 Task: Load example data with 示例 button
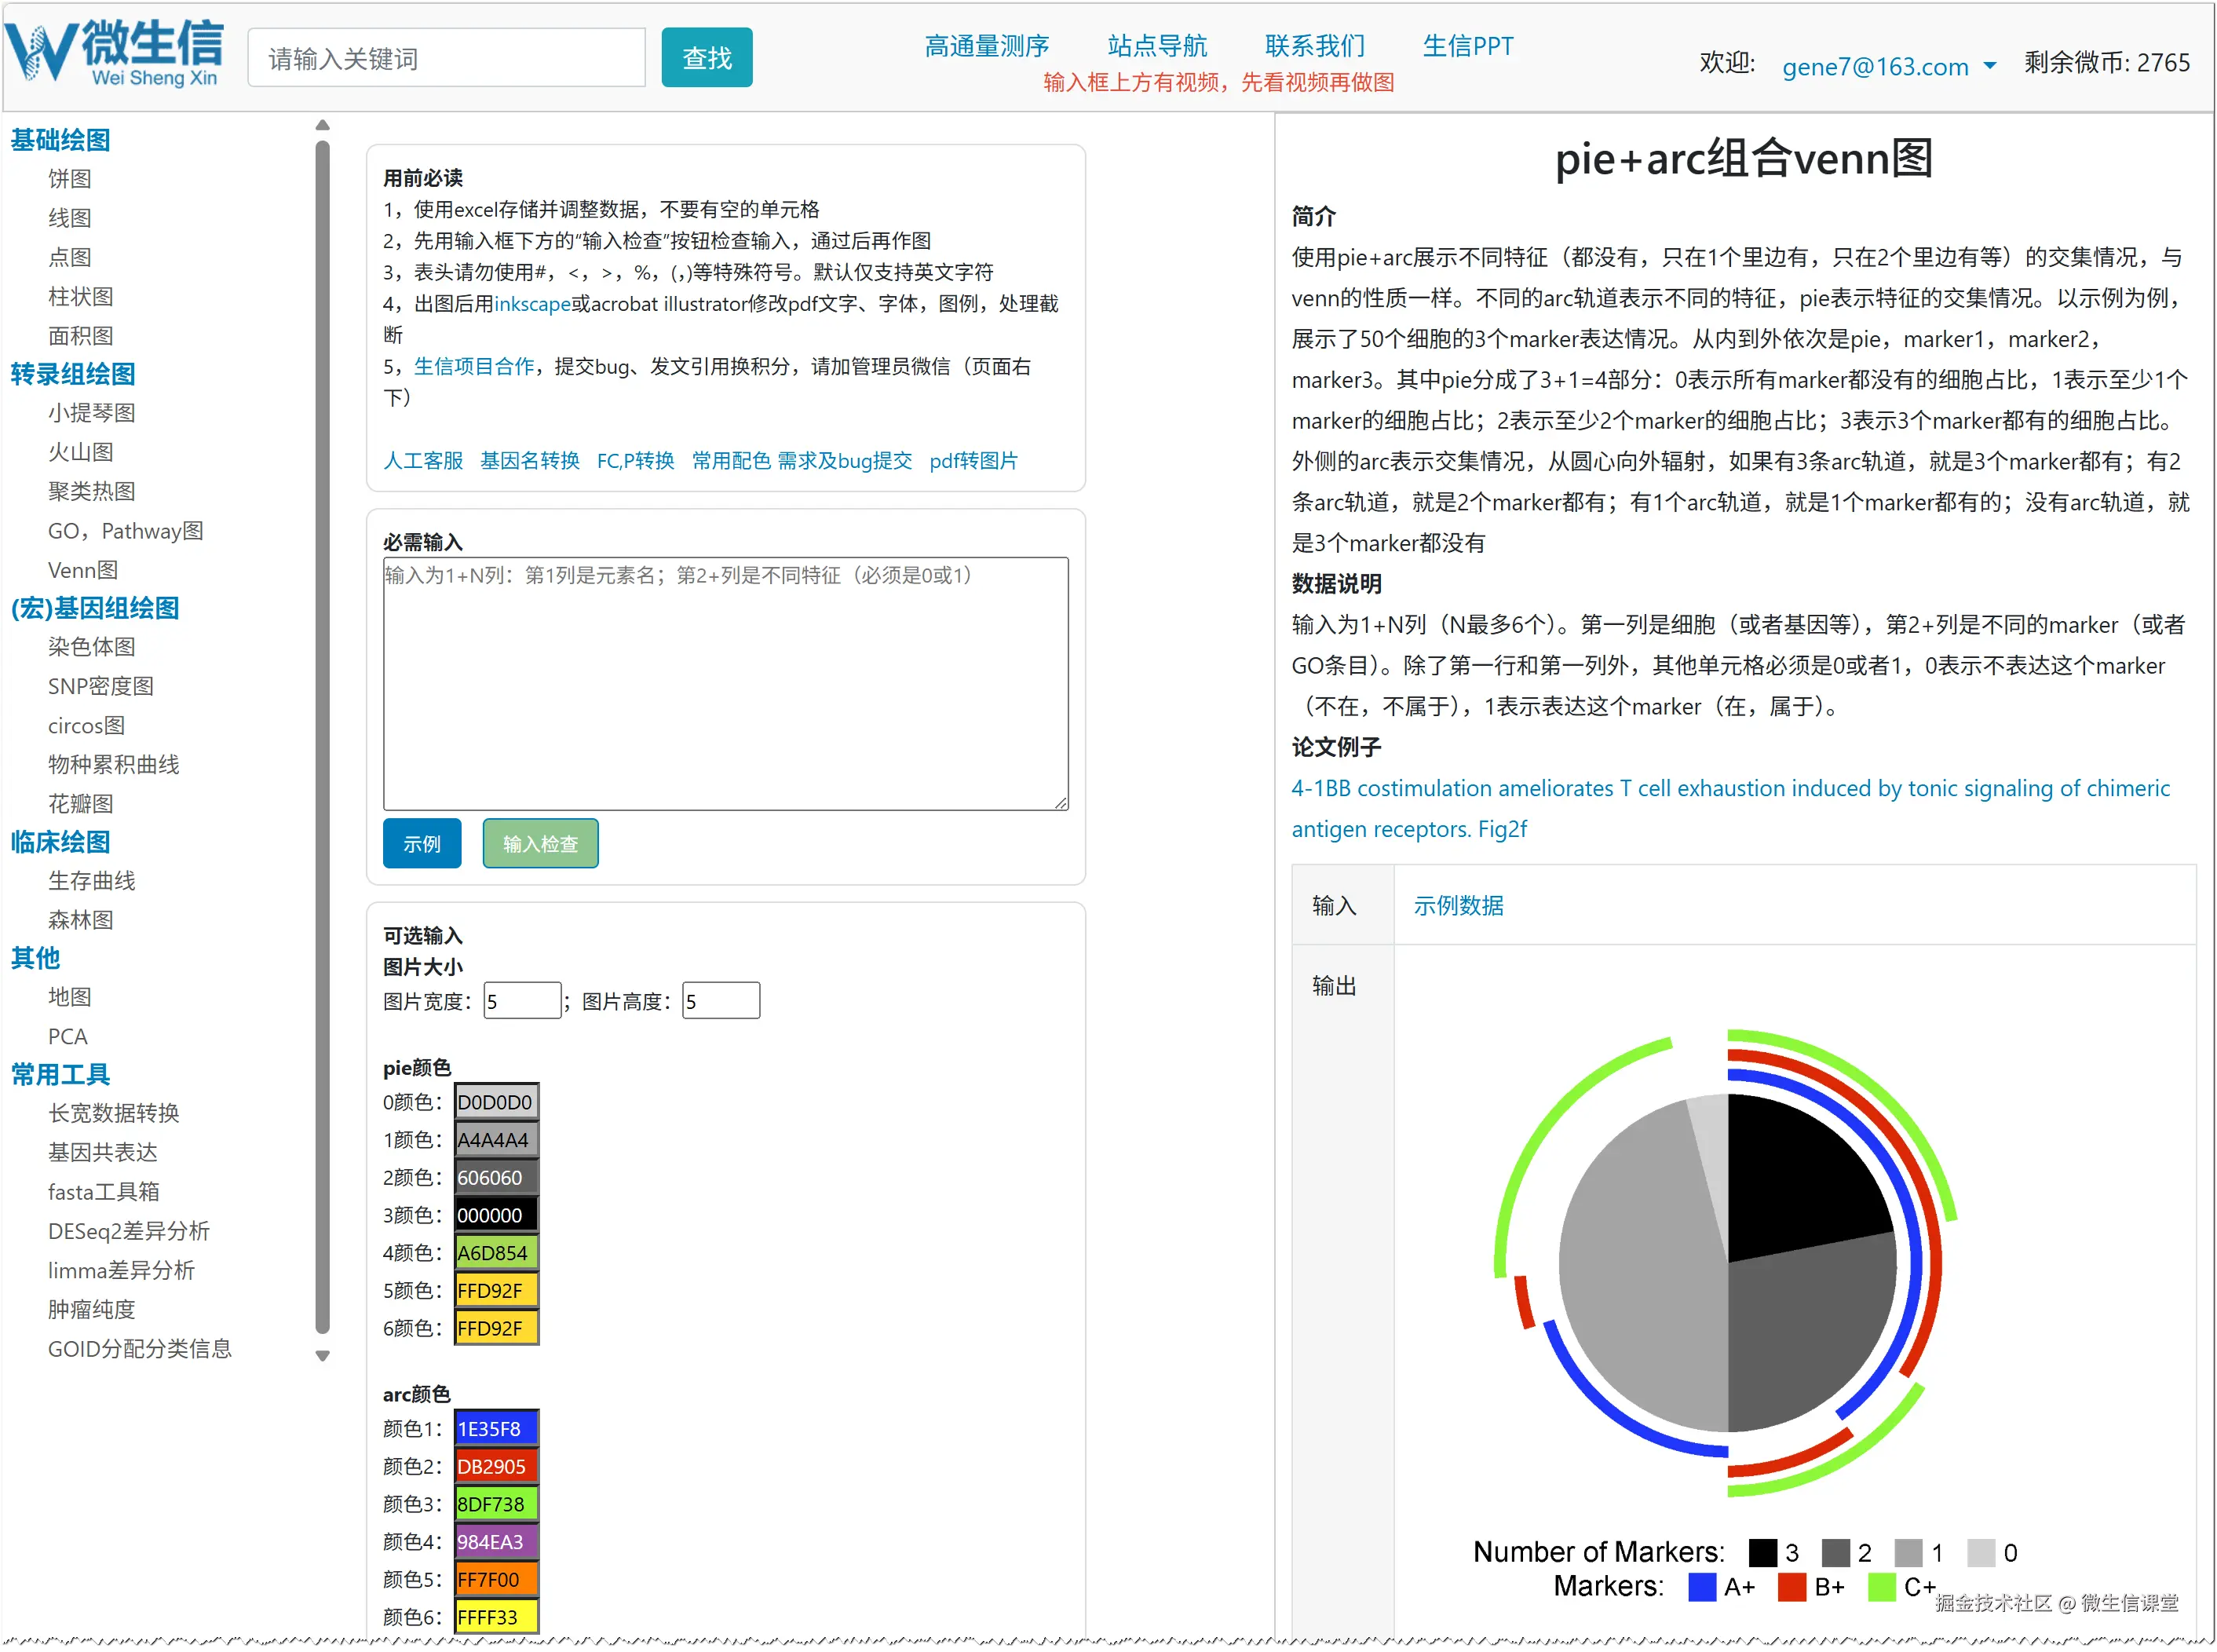421,843
